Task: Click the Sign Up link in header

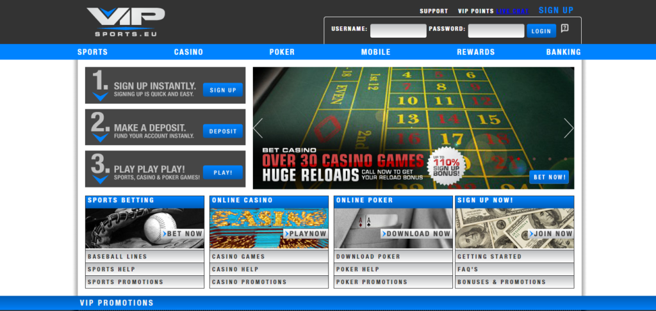Action: coord(556,10)
